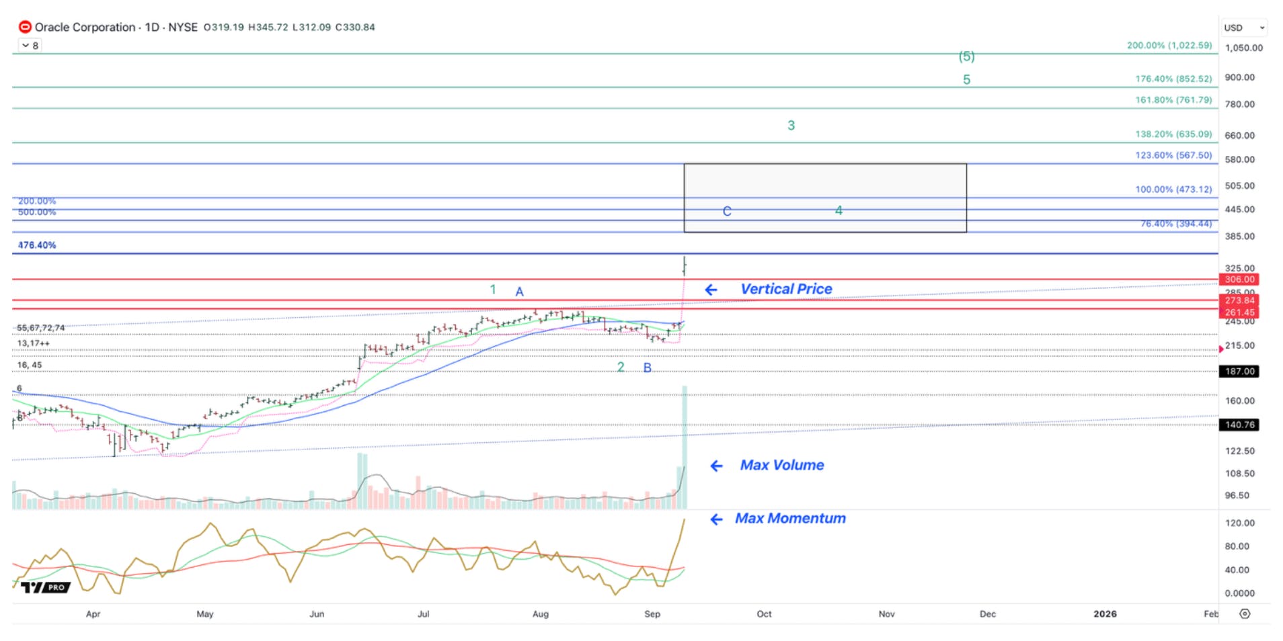This screenshot has height=641, width=1283.
Task: Select the green Elliott wave 3 label
Action: [x=791, y=125]
